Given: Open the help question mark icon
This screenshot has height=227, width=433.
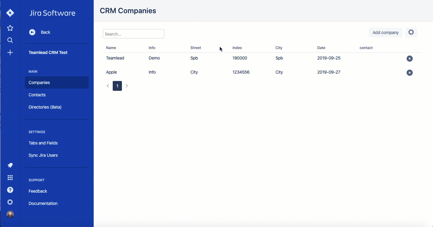Looking at the screenshot, I should (10, 190).
